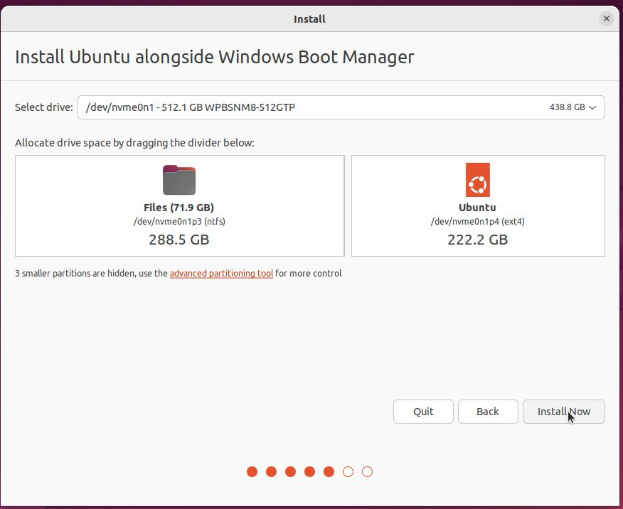Viewport: 623px width, 509px height.
Task: Click the divider between Files and Ubuntu partitions
Action: click(348, 205)
